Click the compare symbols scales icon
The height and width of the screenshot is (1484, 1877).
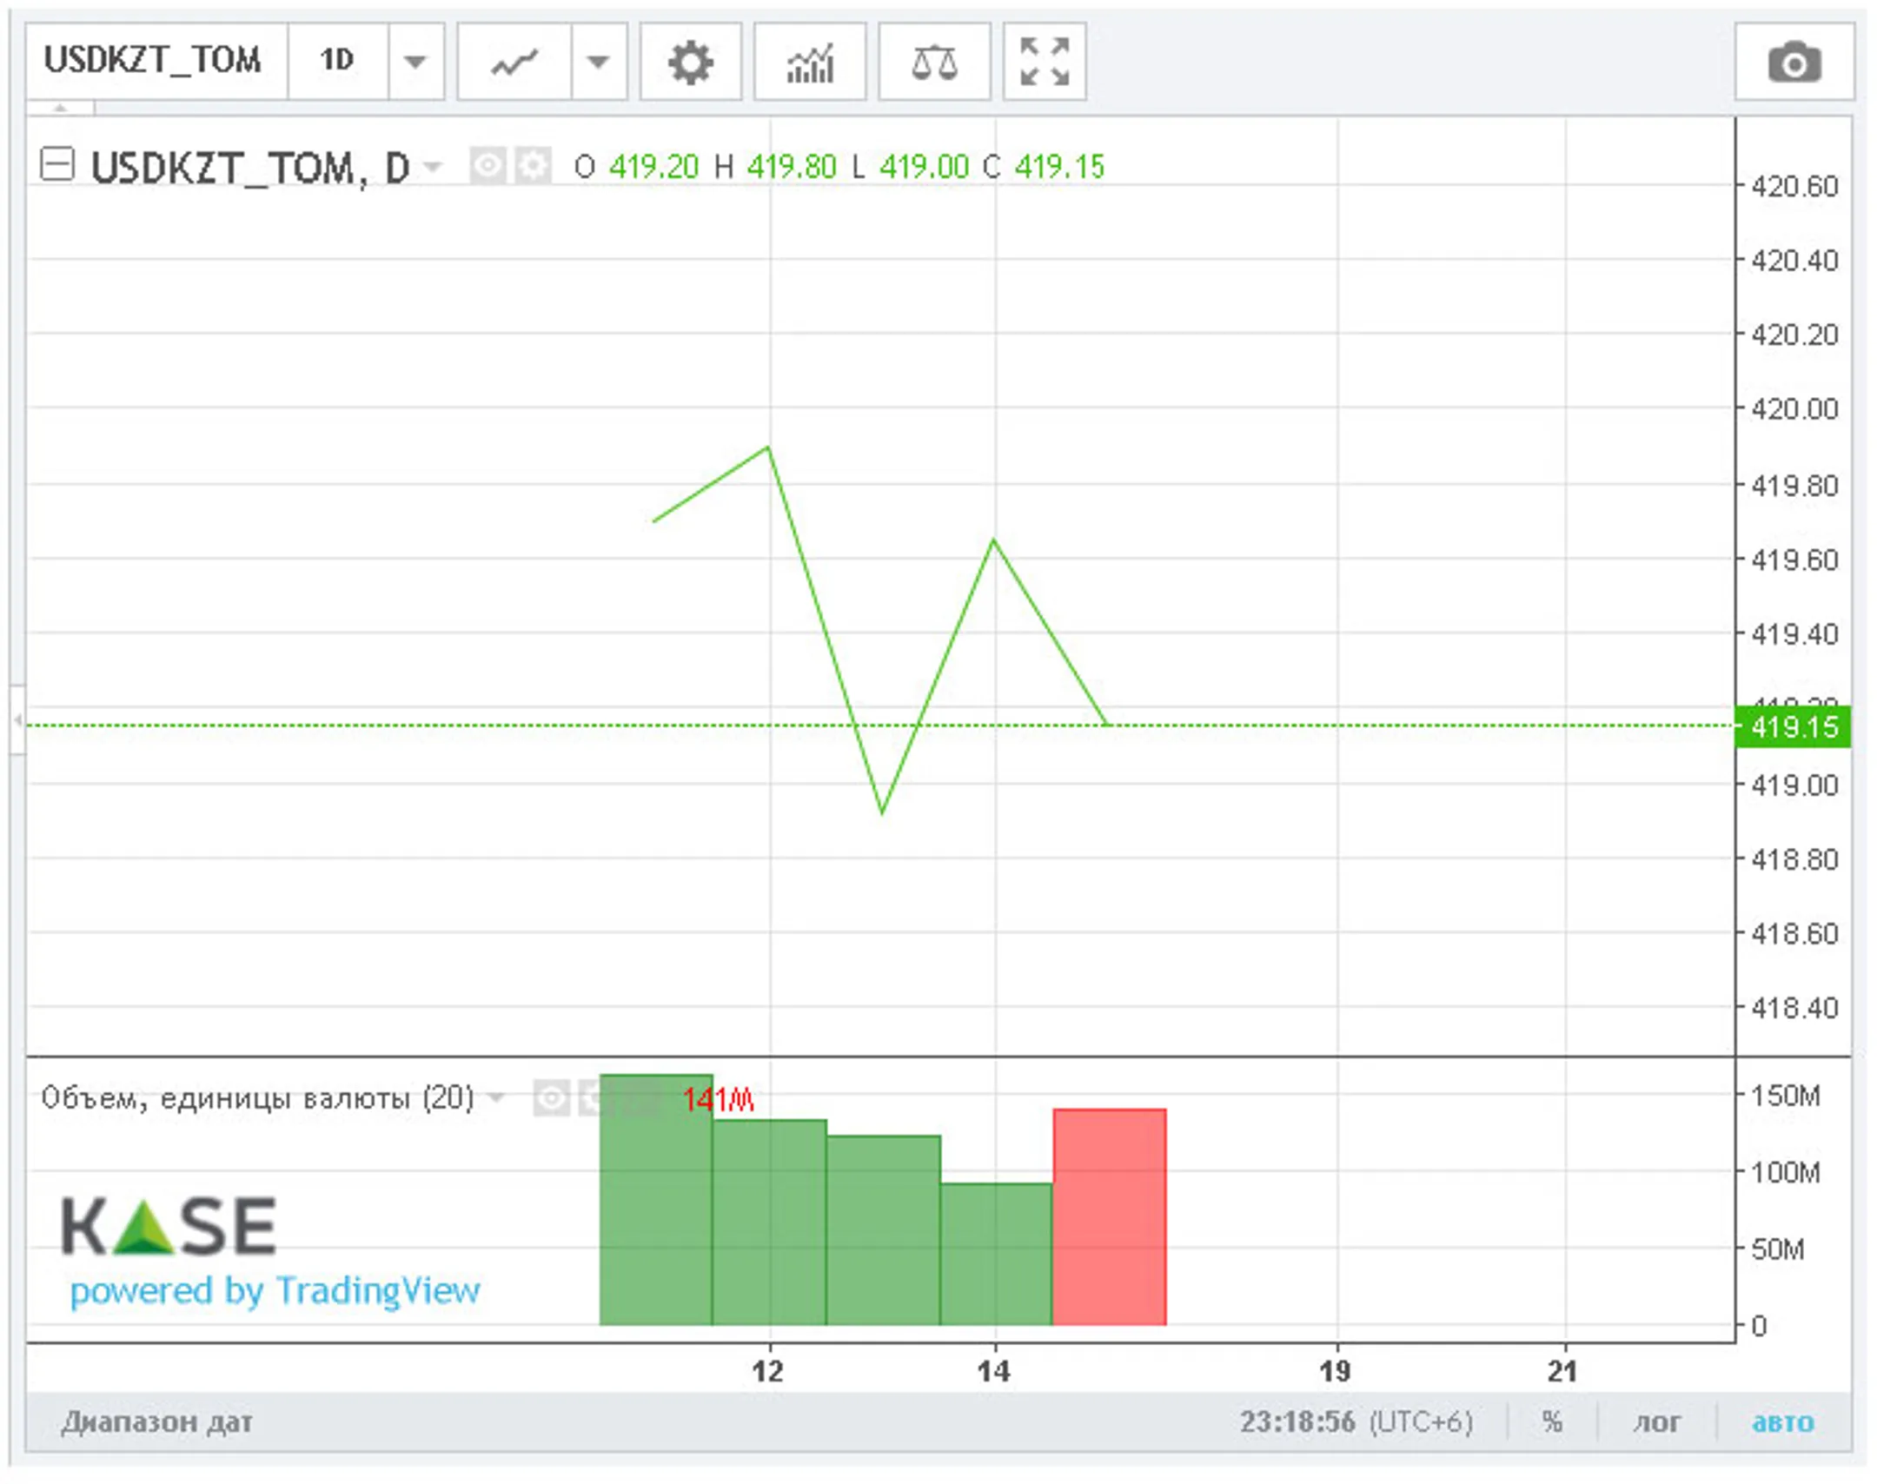click(933, 63)
